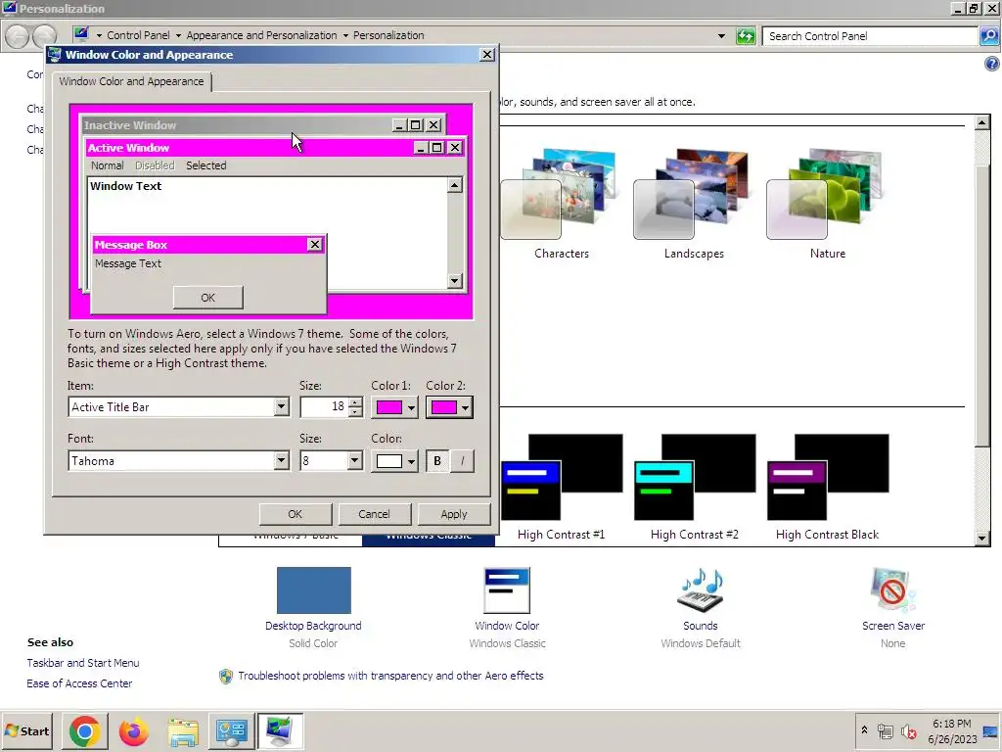Open the Color 1 dropdown arrow
The width and height of the screenshot is (1002, 752).
click(412, 407)
